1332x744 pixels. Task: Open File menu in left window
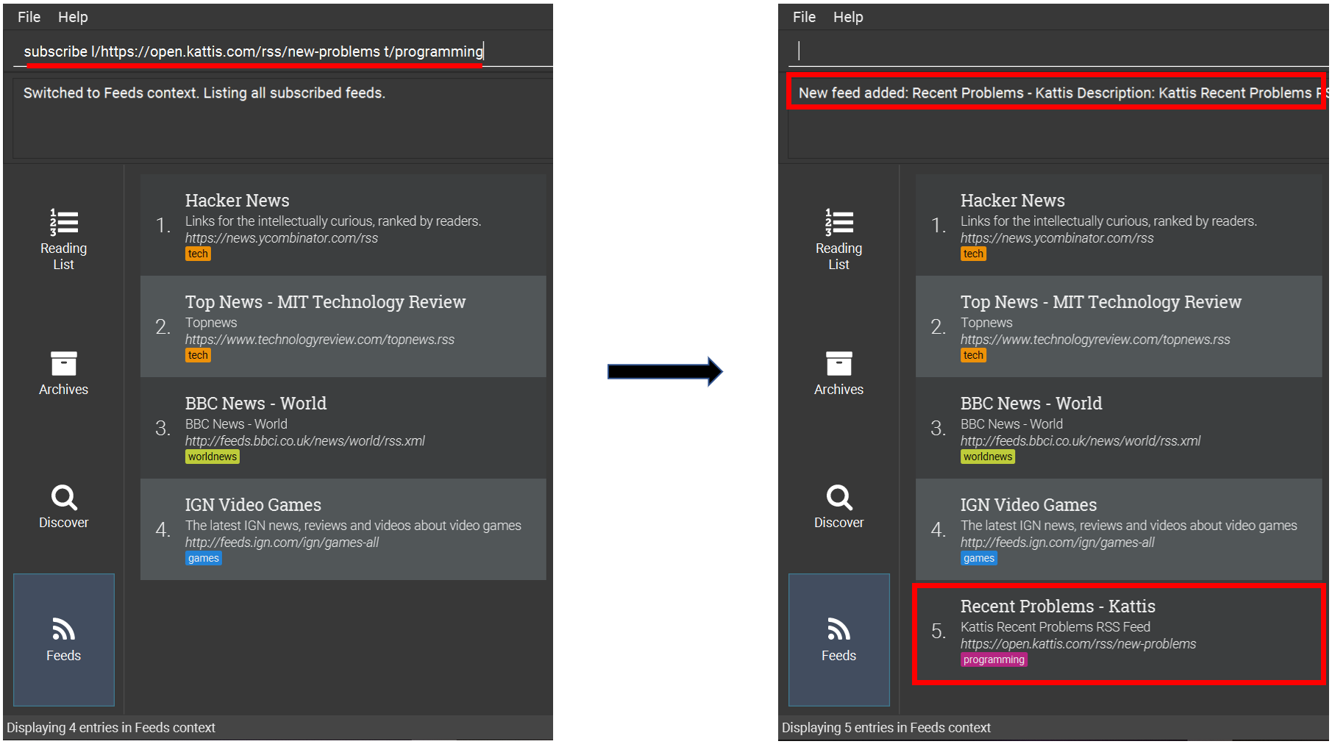click(x=29, y=17)
